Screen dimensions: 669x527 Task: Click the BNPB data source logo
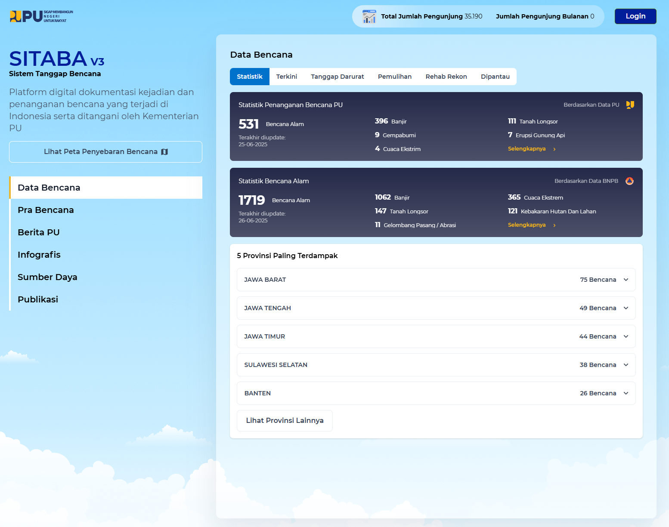(x=629, y=181)
